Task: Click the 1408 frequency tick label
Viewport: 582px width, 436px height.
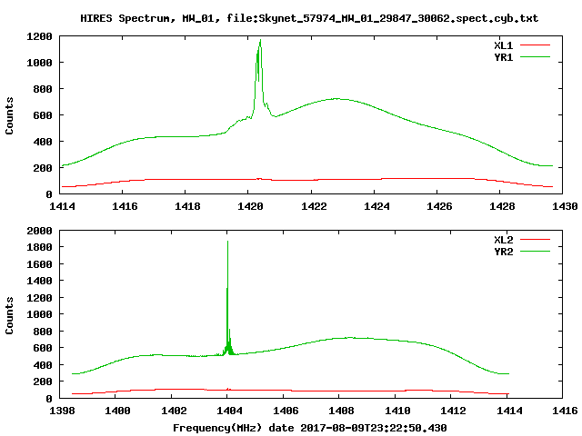Action: (341, 411)
